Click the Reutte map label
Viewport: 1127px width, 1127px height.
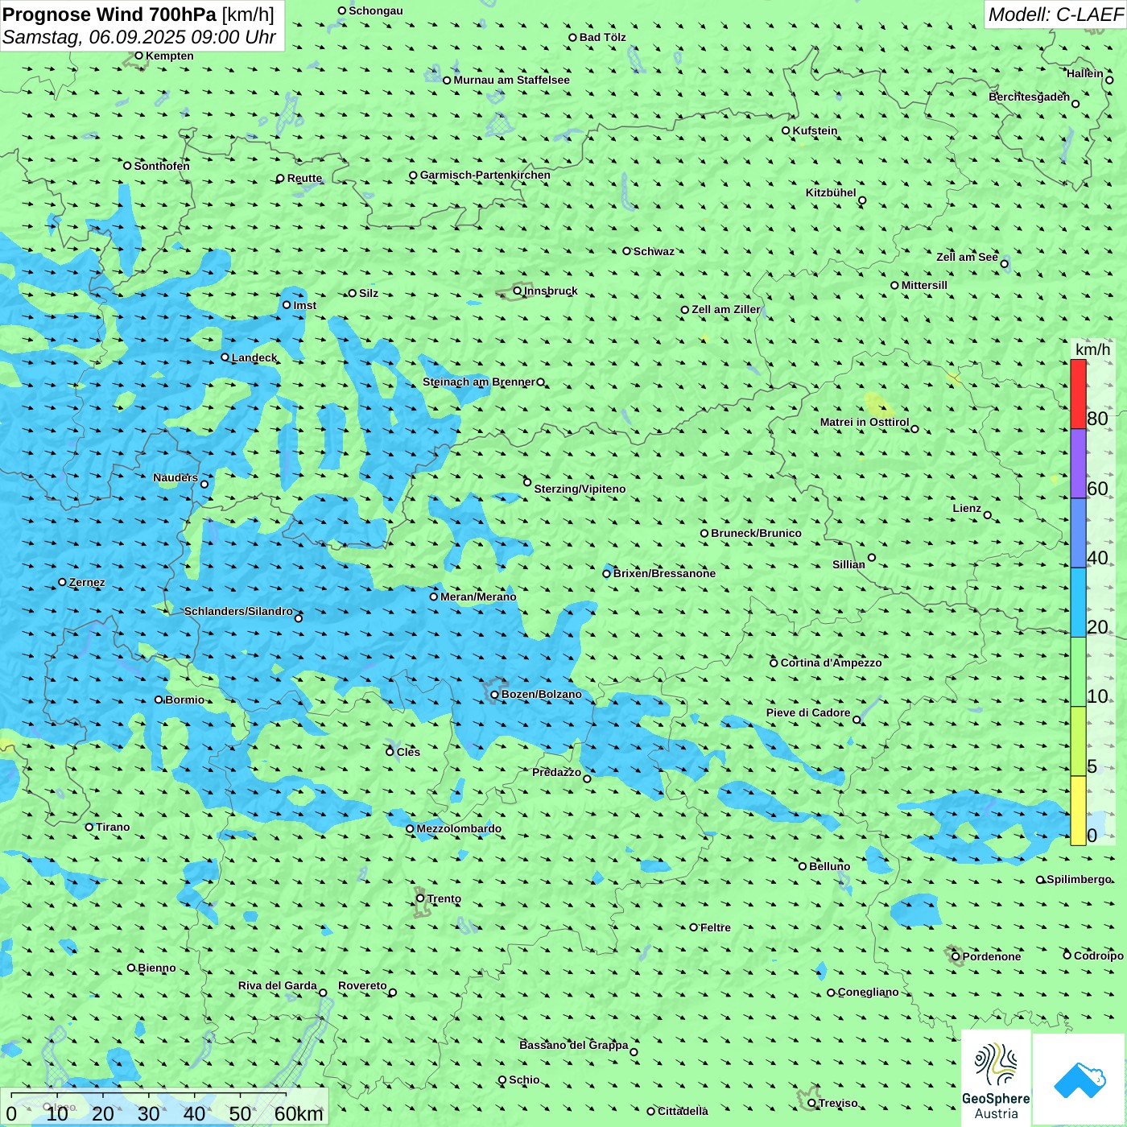click(304, 178)
